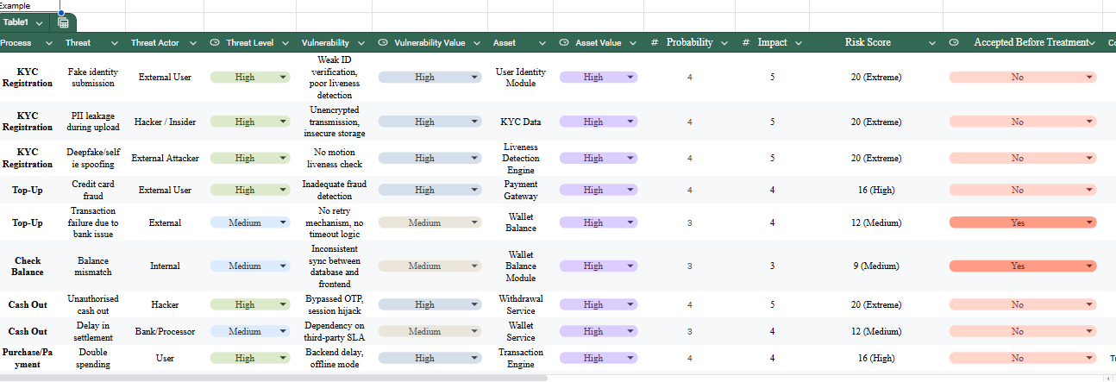Screen dimensions: 1116x382
Task: Expand the Threat Actor column header arrow
Action: pyautogui.click(x=192, y=42)
